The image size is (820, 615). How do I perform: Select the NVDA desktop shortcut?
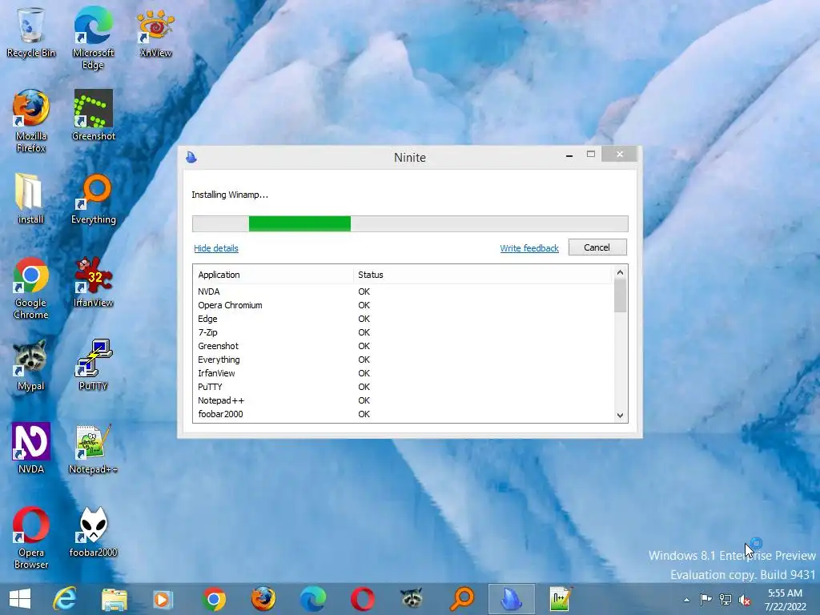pos(31,448)
